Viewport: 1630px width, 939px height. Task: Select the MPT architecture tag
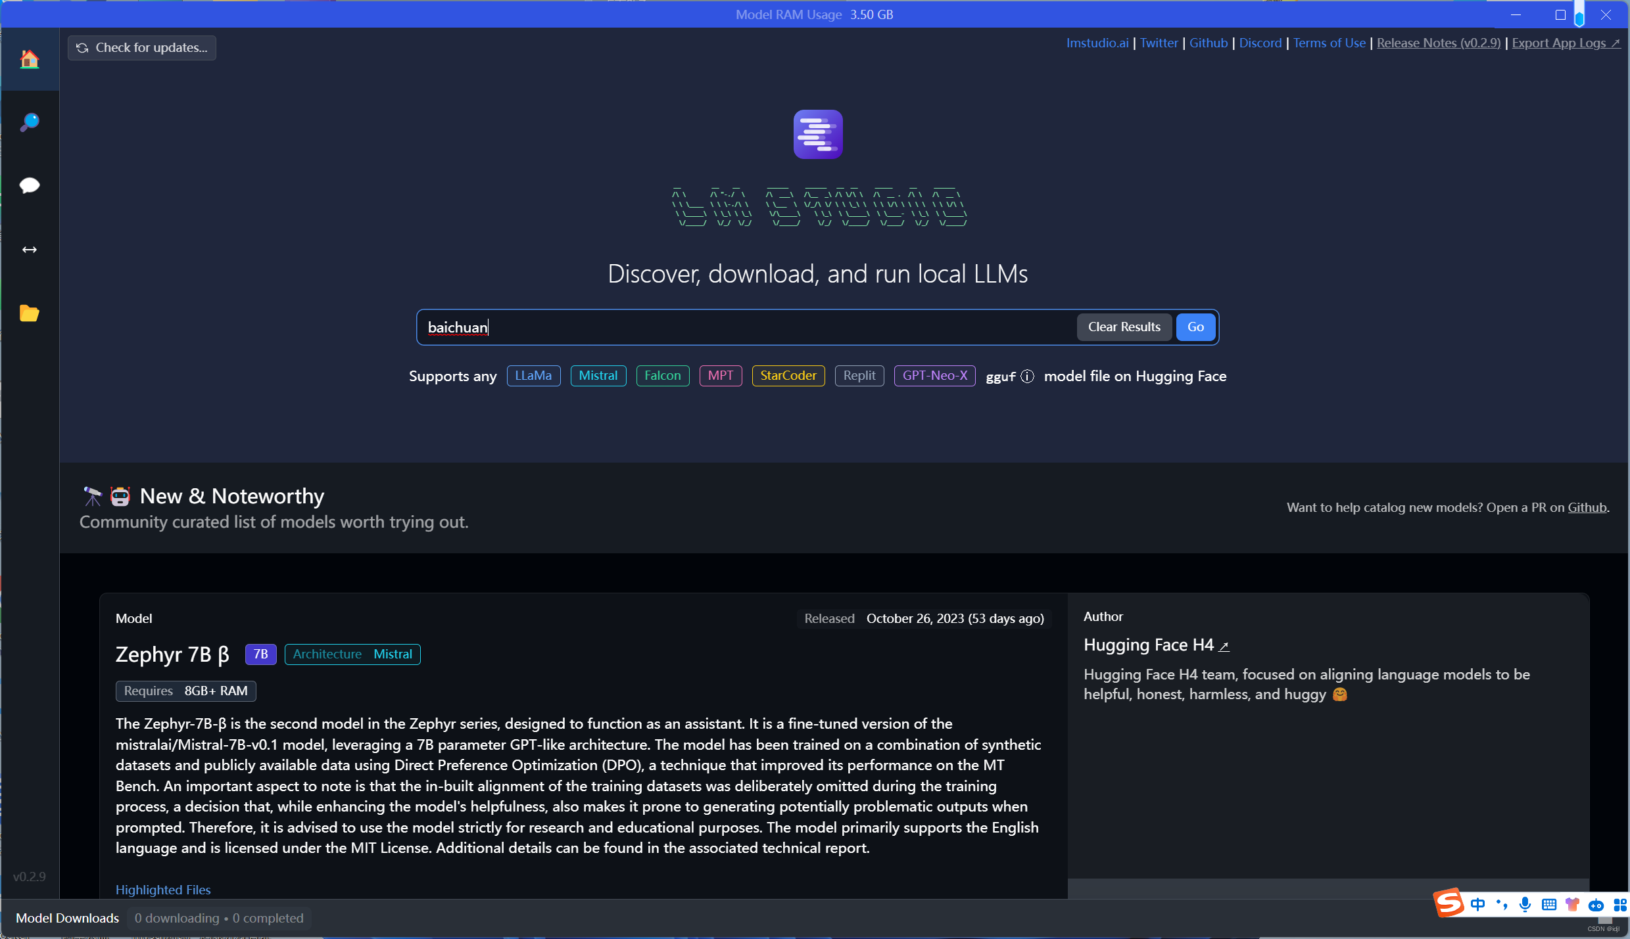click(721, 376)
